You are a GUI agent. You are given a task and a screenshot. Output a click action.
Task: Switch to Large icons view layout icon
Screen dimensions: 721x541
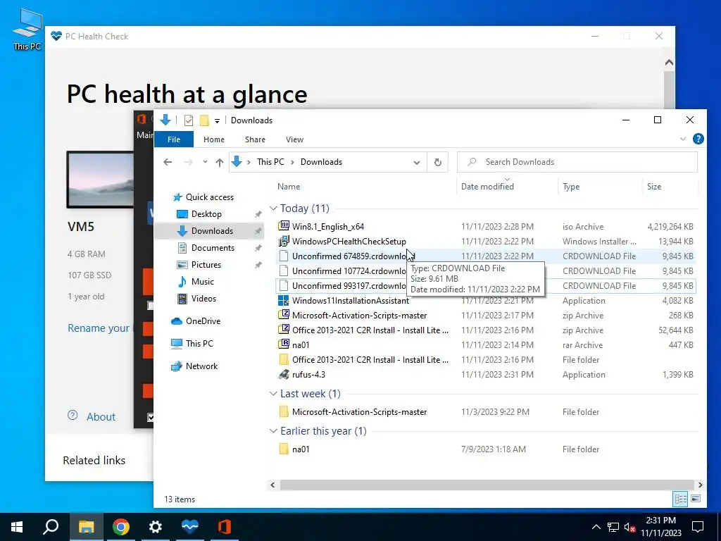point(696,499)
